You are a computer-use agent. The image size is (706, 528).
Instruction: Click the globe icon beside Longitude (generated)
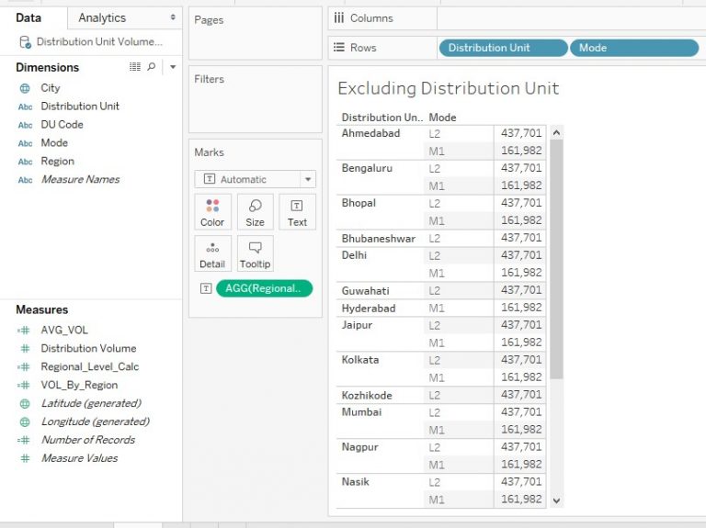25,421
